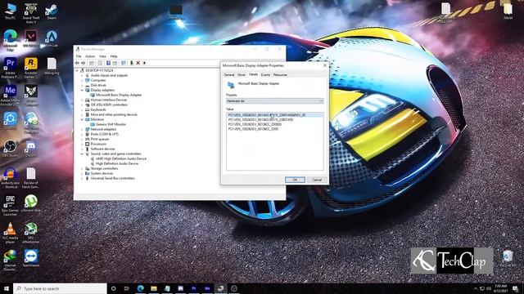Viewport: 524px width, 294px height.
Task: Open the Help menu in Device Manager
Action: [x=114, y=56]
